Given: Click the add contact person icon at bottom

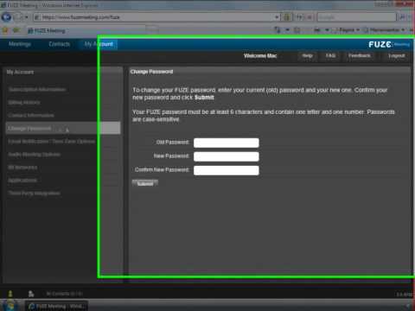Looking at the screenshot, I should [31, 294].
